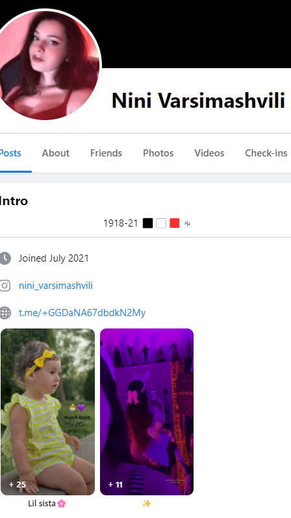Screen dimensions: 291x518
Task: Go to the Photos tab
Action: pyautogui.click(x=158, y=153)
